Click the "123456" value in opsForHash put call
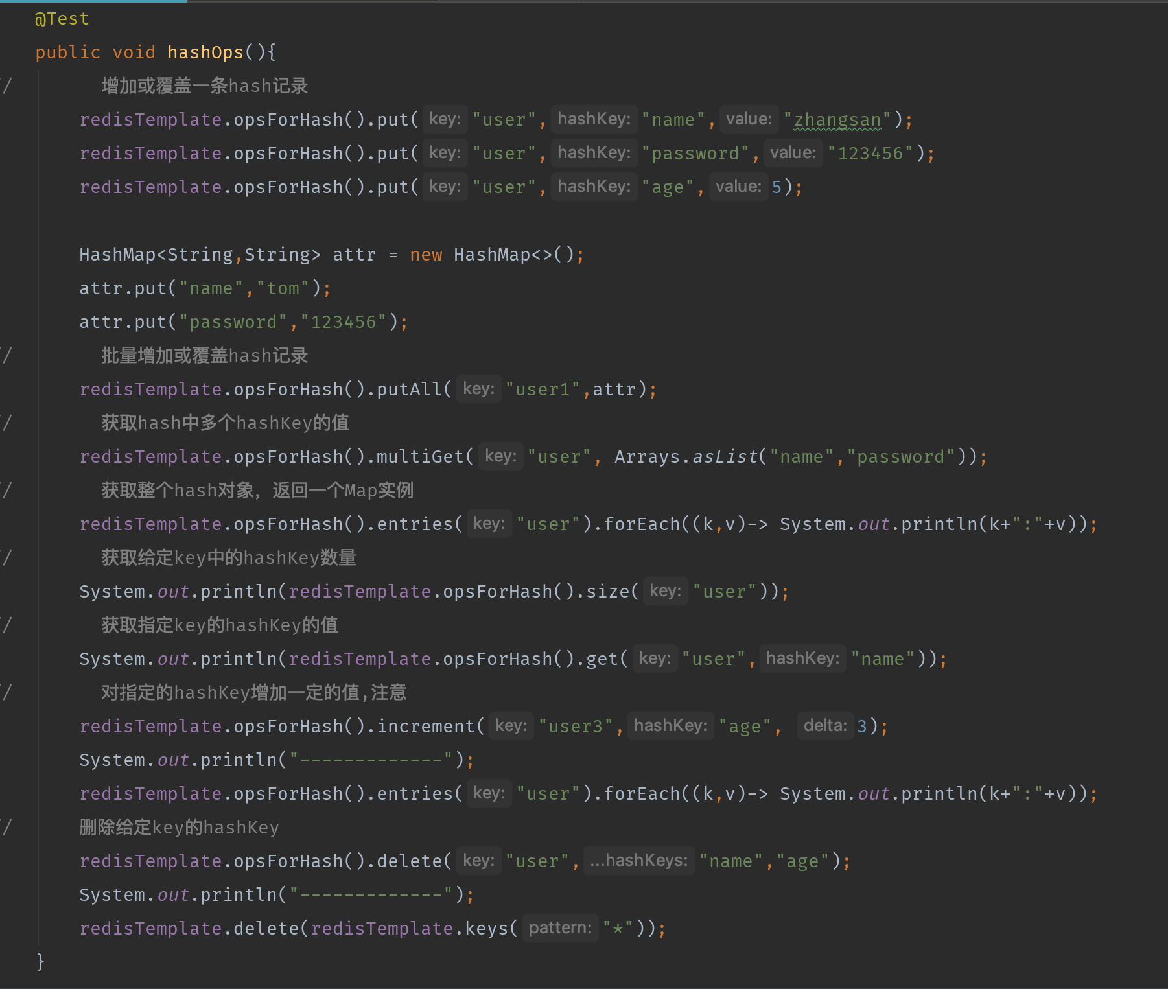The image size is (1168, 989). click(x=870, y=154)
